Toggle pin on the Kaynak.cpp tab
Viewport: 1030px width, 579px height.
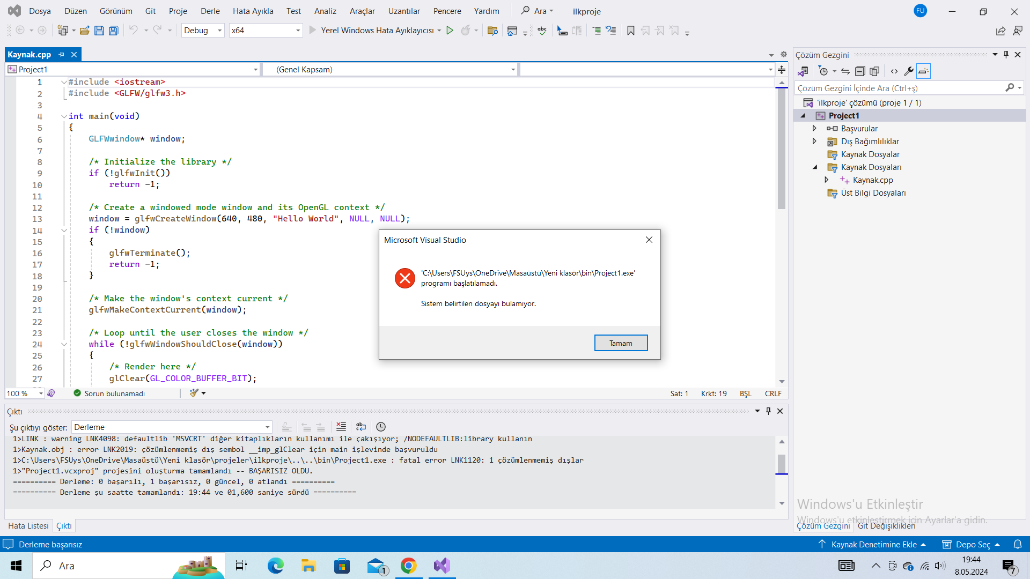point(62,55)
